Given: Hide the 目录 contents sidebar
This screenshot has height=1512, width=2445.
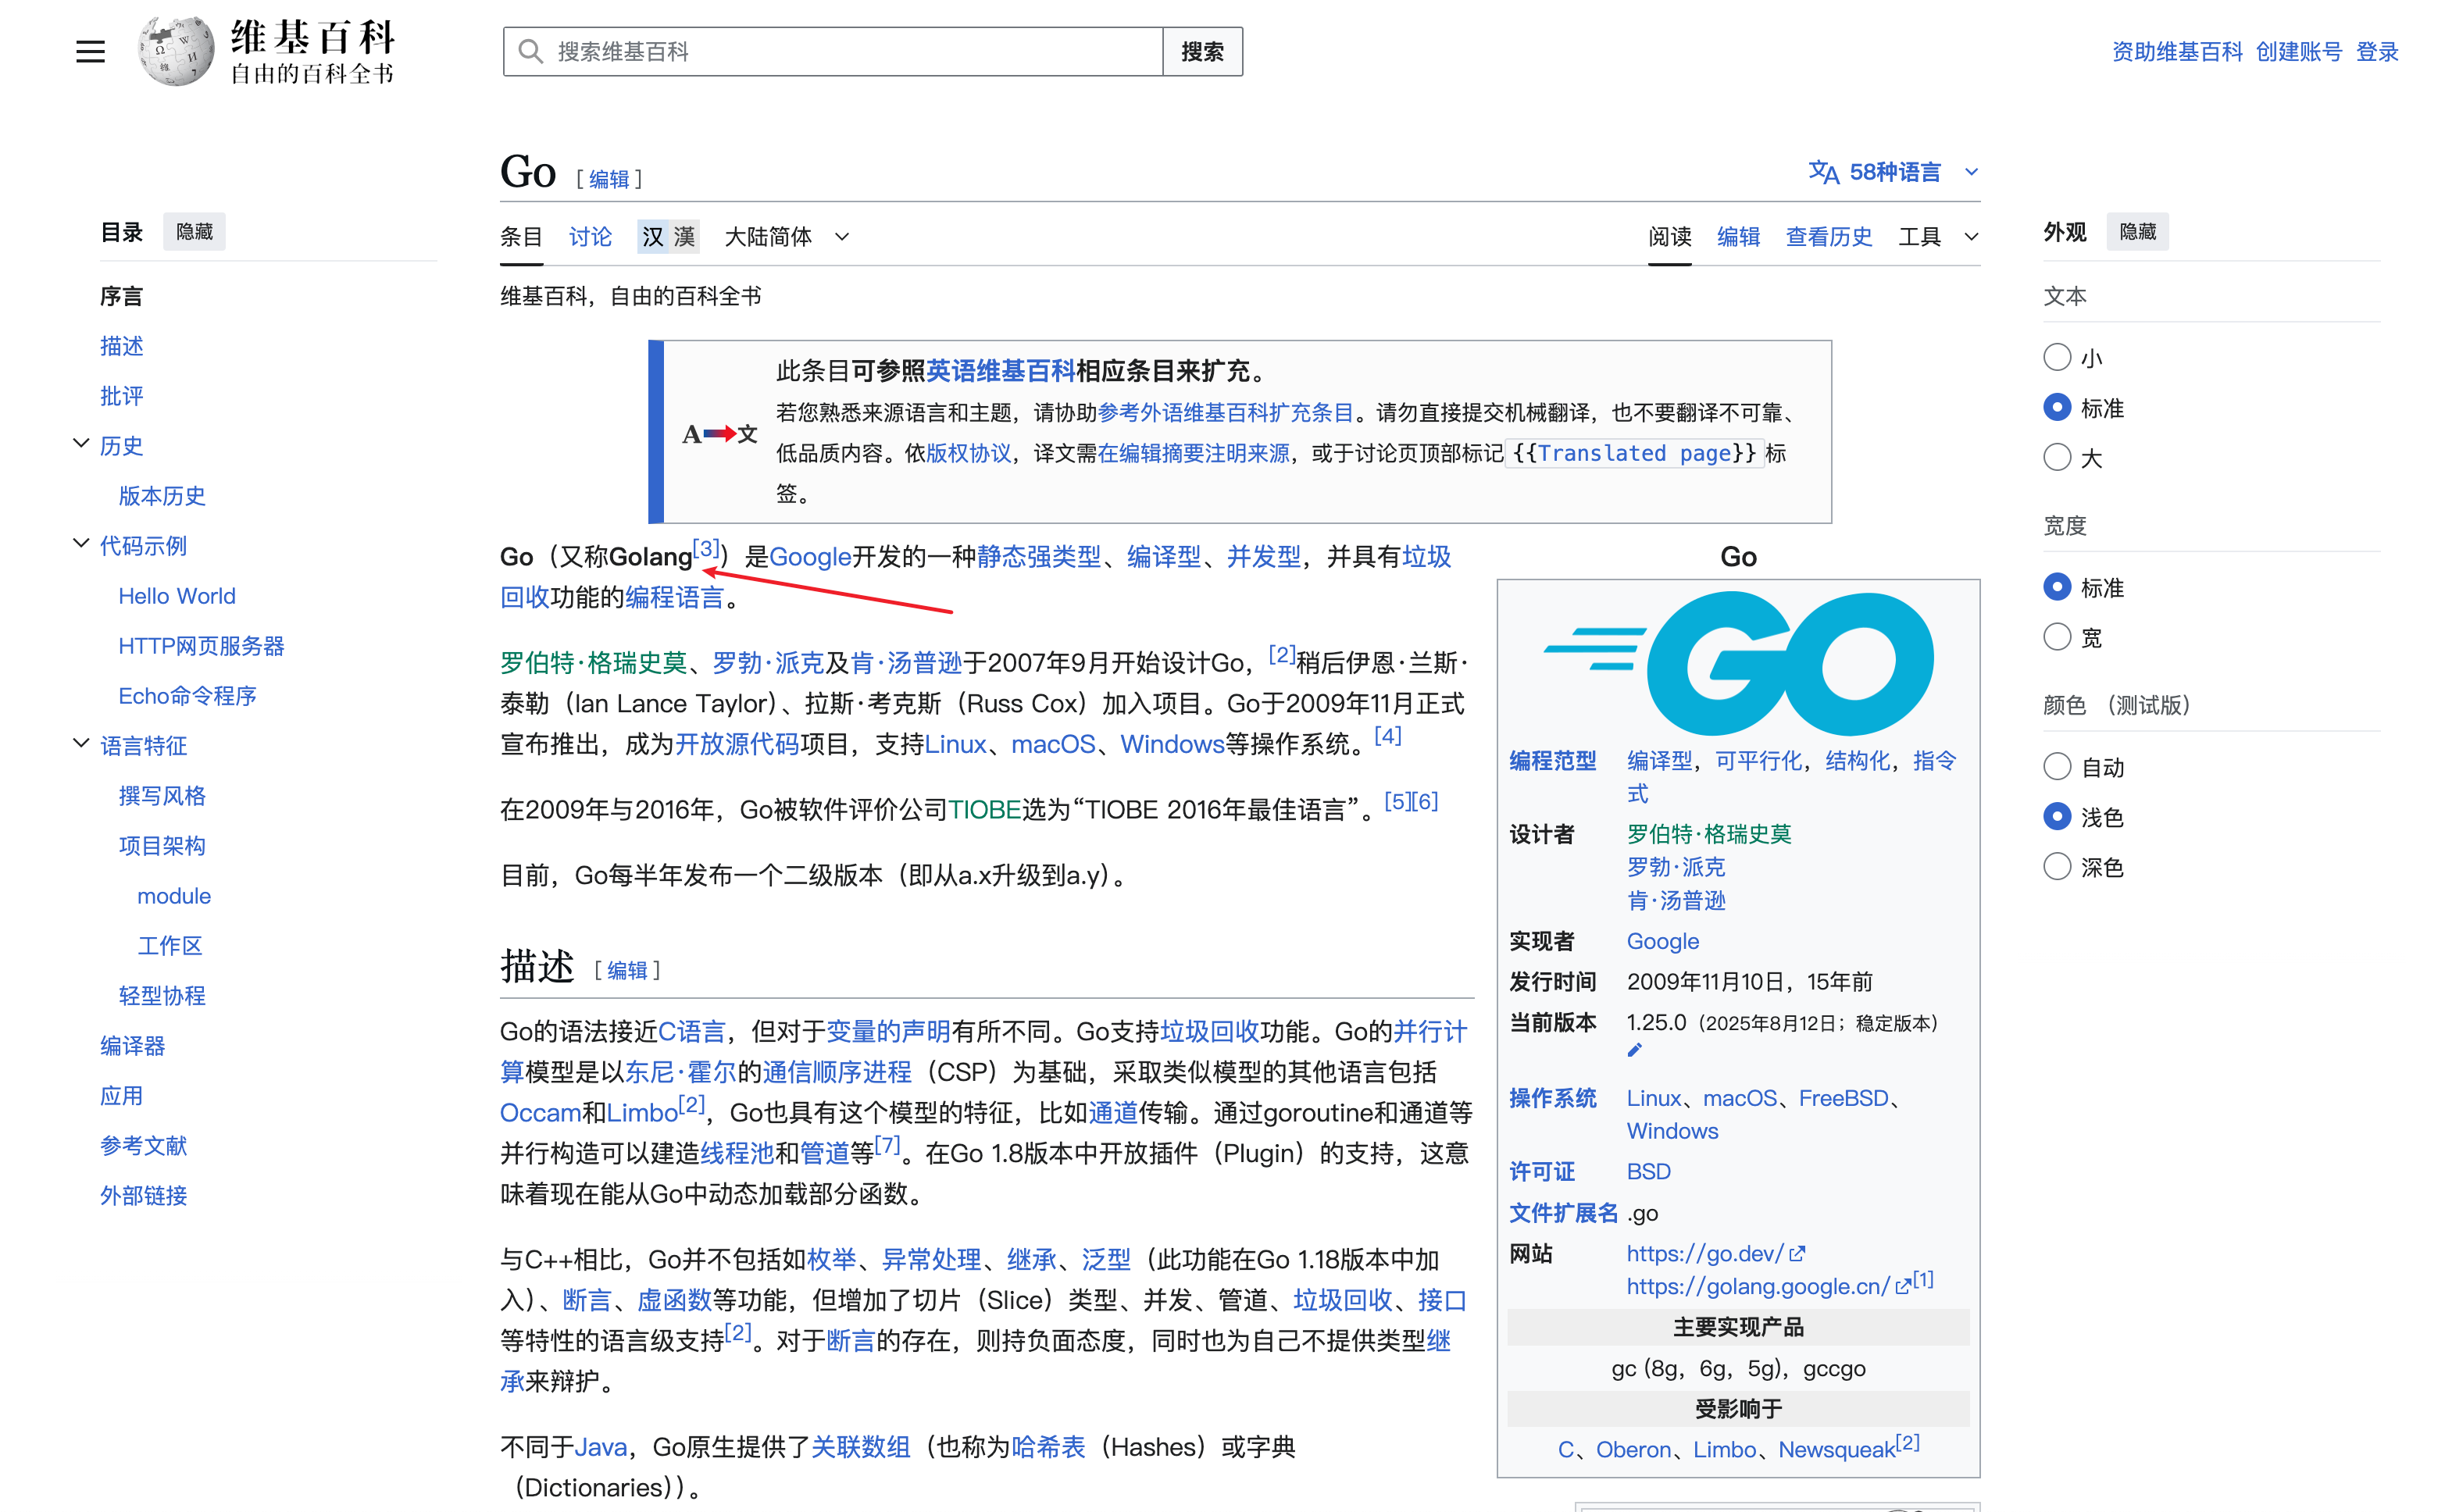Looking at the screenshot, I should click(194, 232).
